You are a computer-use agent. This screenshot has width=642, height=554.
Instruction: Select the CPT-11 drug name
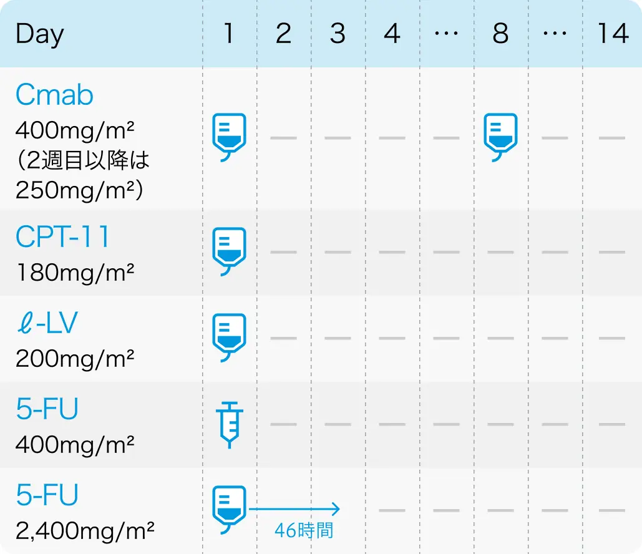tap(62, 236)
